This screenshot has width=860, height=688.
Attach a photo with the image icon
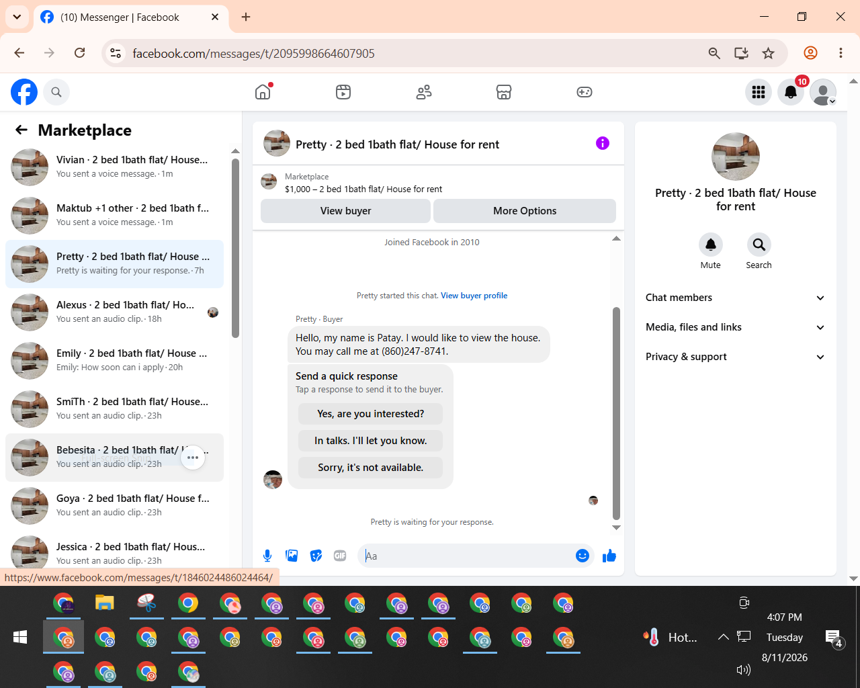[292, 556]
